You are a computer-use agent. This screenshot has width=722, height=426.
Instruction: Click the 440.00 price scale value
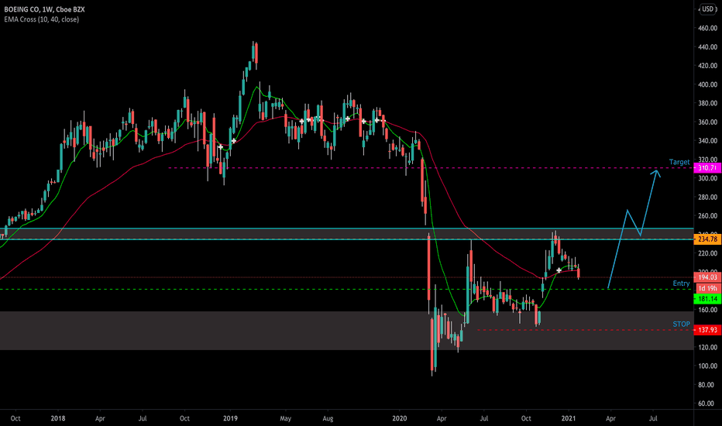[x=708, y=47]
